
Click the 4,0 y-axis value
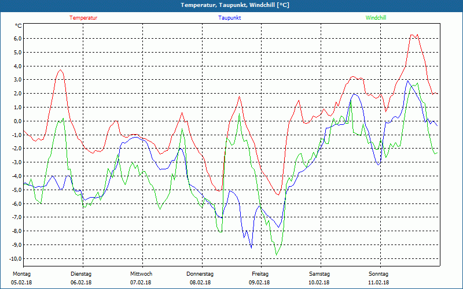[17, 66]
